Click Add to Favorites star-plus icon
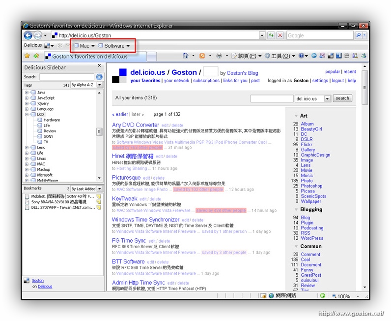The width and height of the screenshot is (391, 321). 36,56
